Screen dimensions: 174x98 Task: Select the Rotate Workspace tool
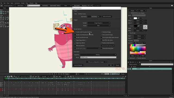(5, 27)
